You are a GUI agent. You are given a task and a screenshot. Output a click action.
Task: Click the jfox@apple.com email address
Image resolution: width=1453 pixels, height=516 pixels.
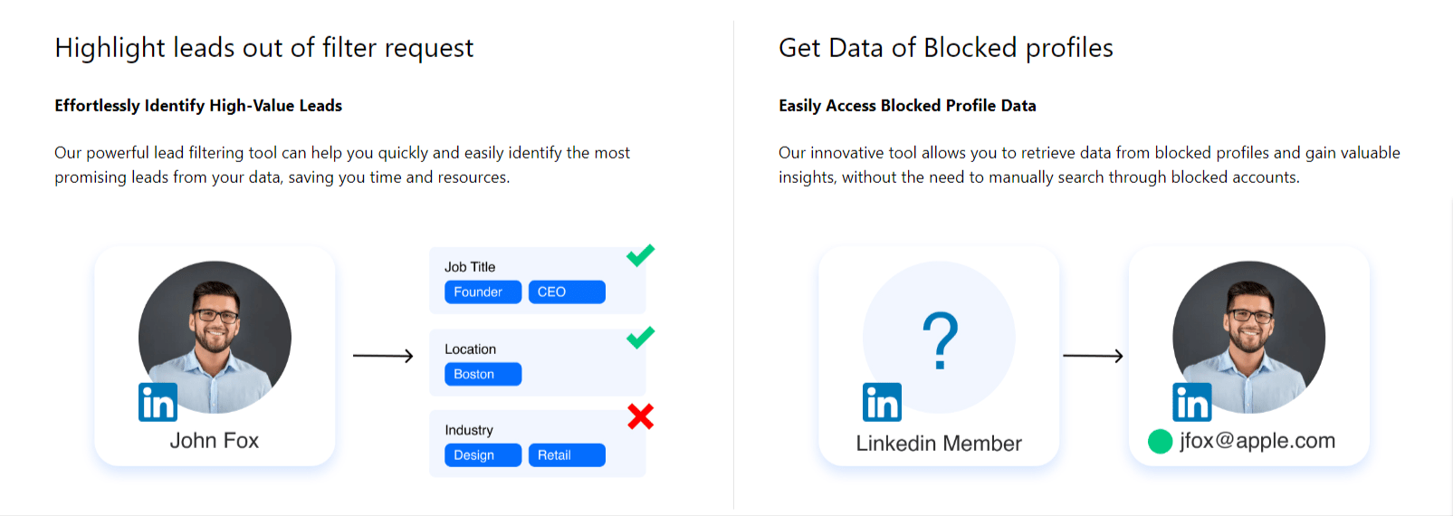point(1257,441)
